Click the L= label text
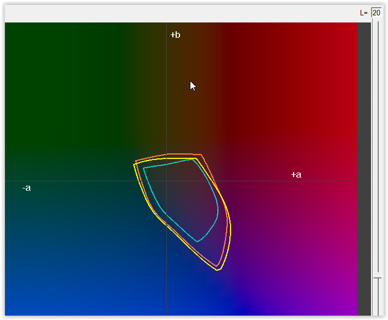This screenshot has width=388, height=320. pyautogui.click(x=364, y=13)
